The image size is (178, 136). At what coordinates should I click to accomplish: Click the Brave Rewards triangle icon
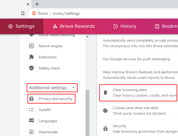[55, 26]
